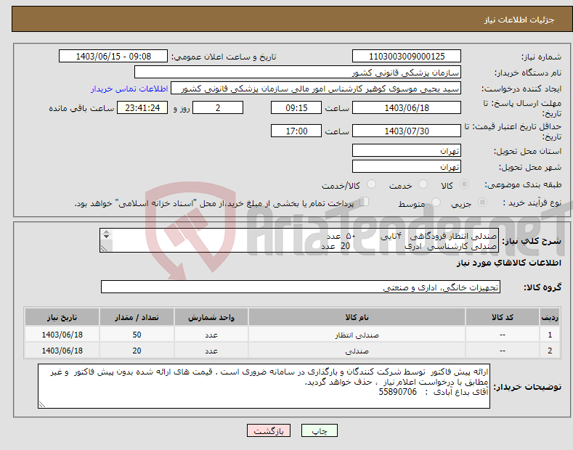573x450 pixels.
Task: Click the بازگشت back button
Action: [269, 430]
